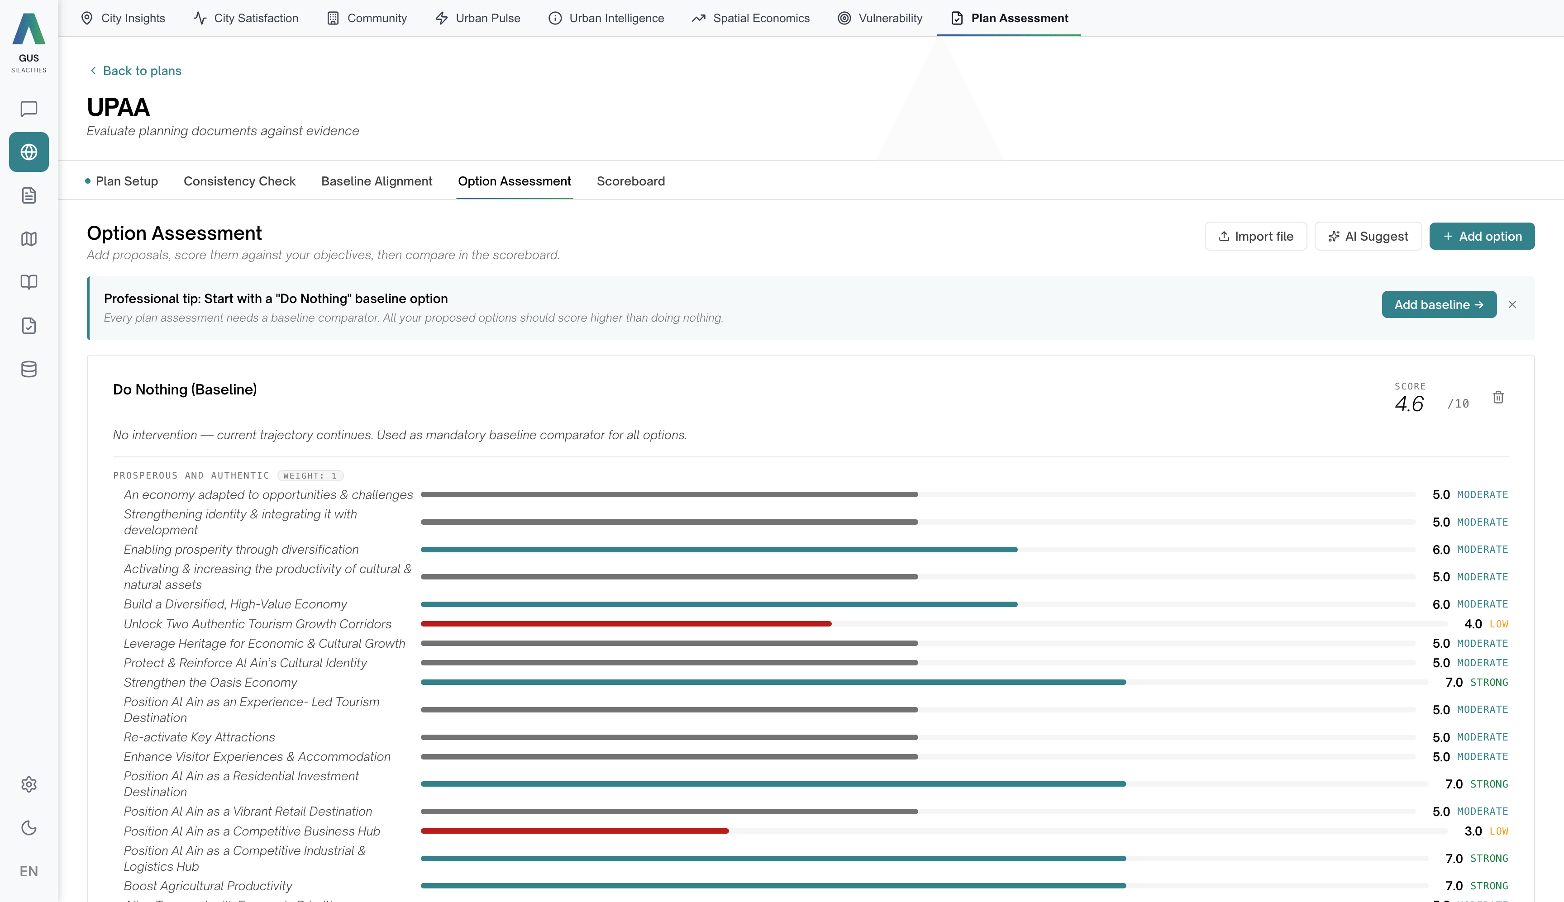Screen dimensions: 1564x902
Task: Click the Import file button
Action: (1255, 236)
